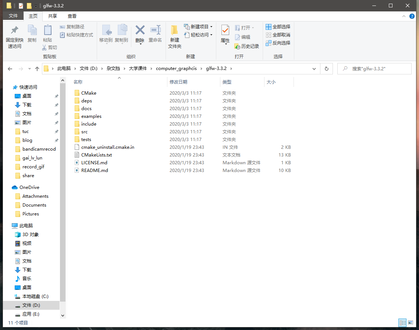Image resolution: width=419 pixels, height=330 pixels.
Task: Select all items with 全部选择
Action: click(278, 27)
